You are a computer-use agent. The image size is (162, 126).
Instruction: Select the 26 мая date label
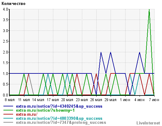click(x=96, y=100)
